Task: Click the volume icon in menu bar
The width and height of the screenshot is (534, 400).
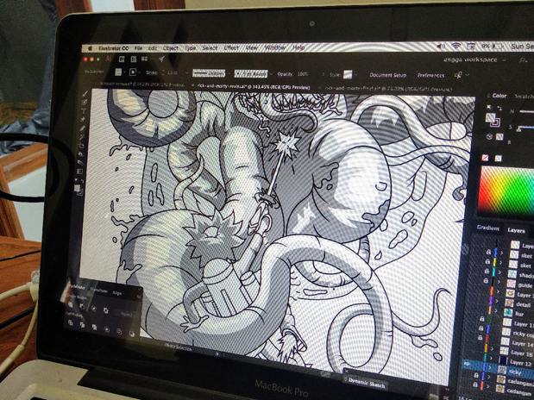Action: (x=441, y=46)
